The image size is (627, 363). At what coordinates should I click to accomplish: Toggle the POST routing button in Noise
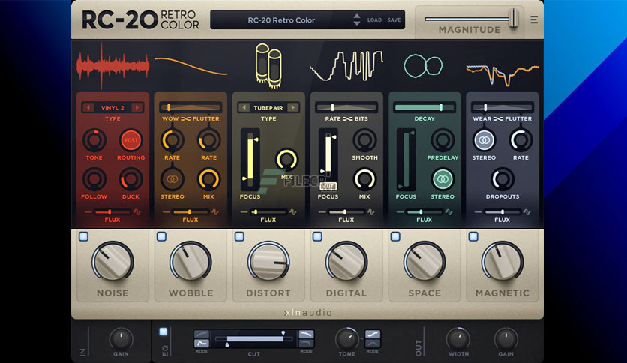[x=130, y=140]
